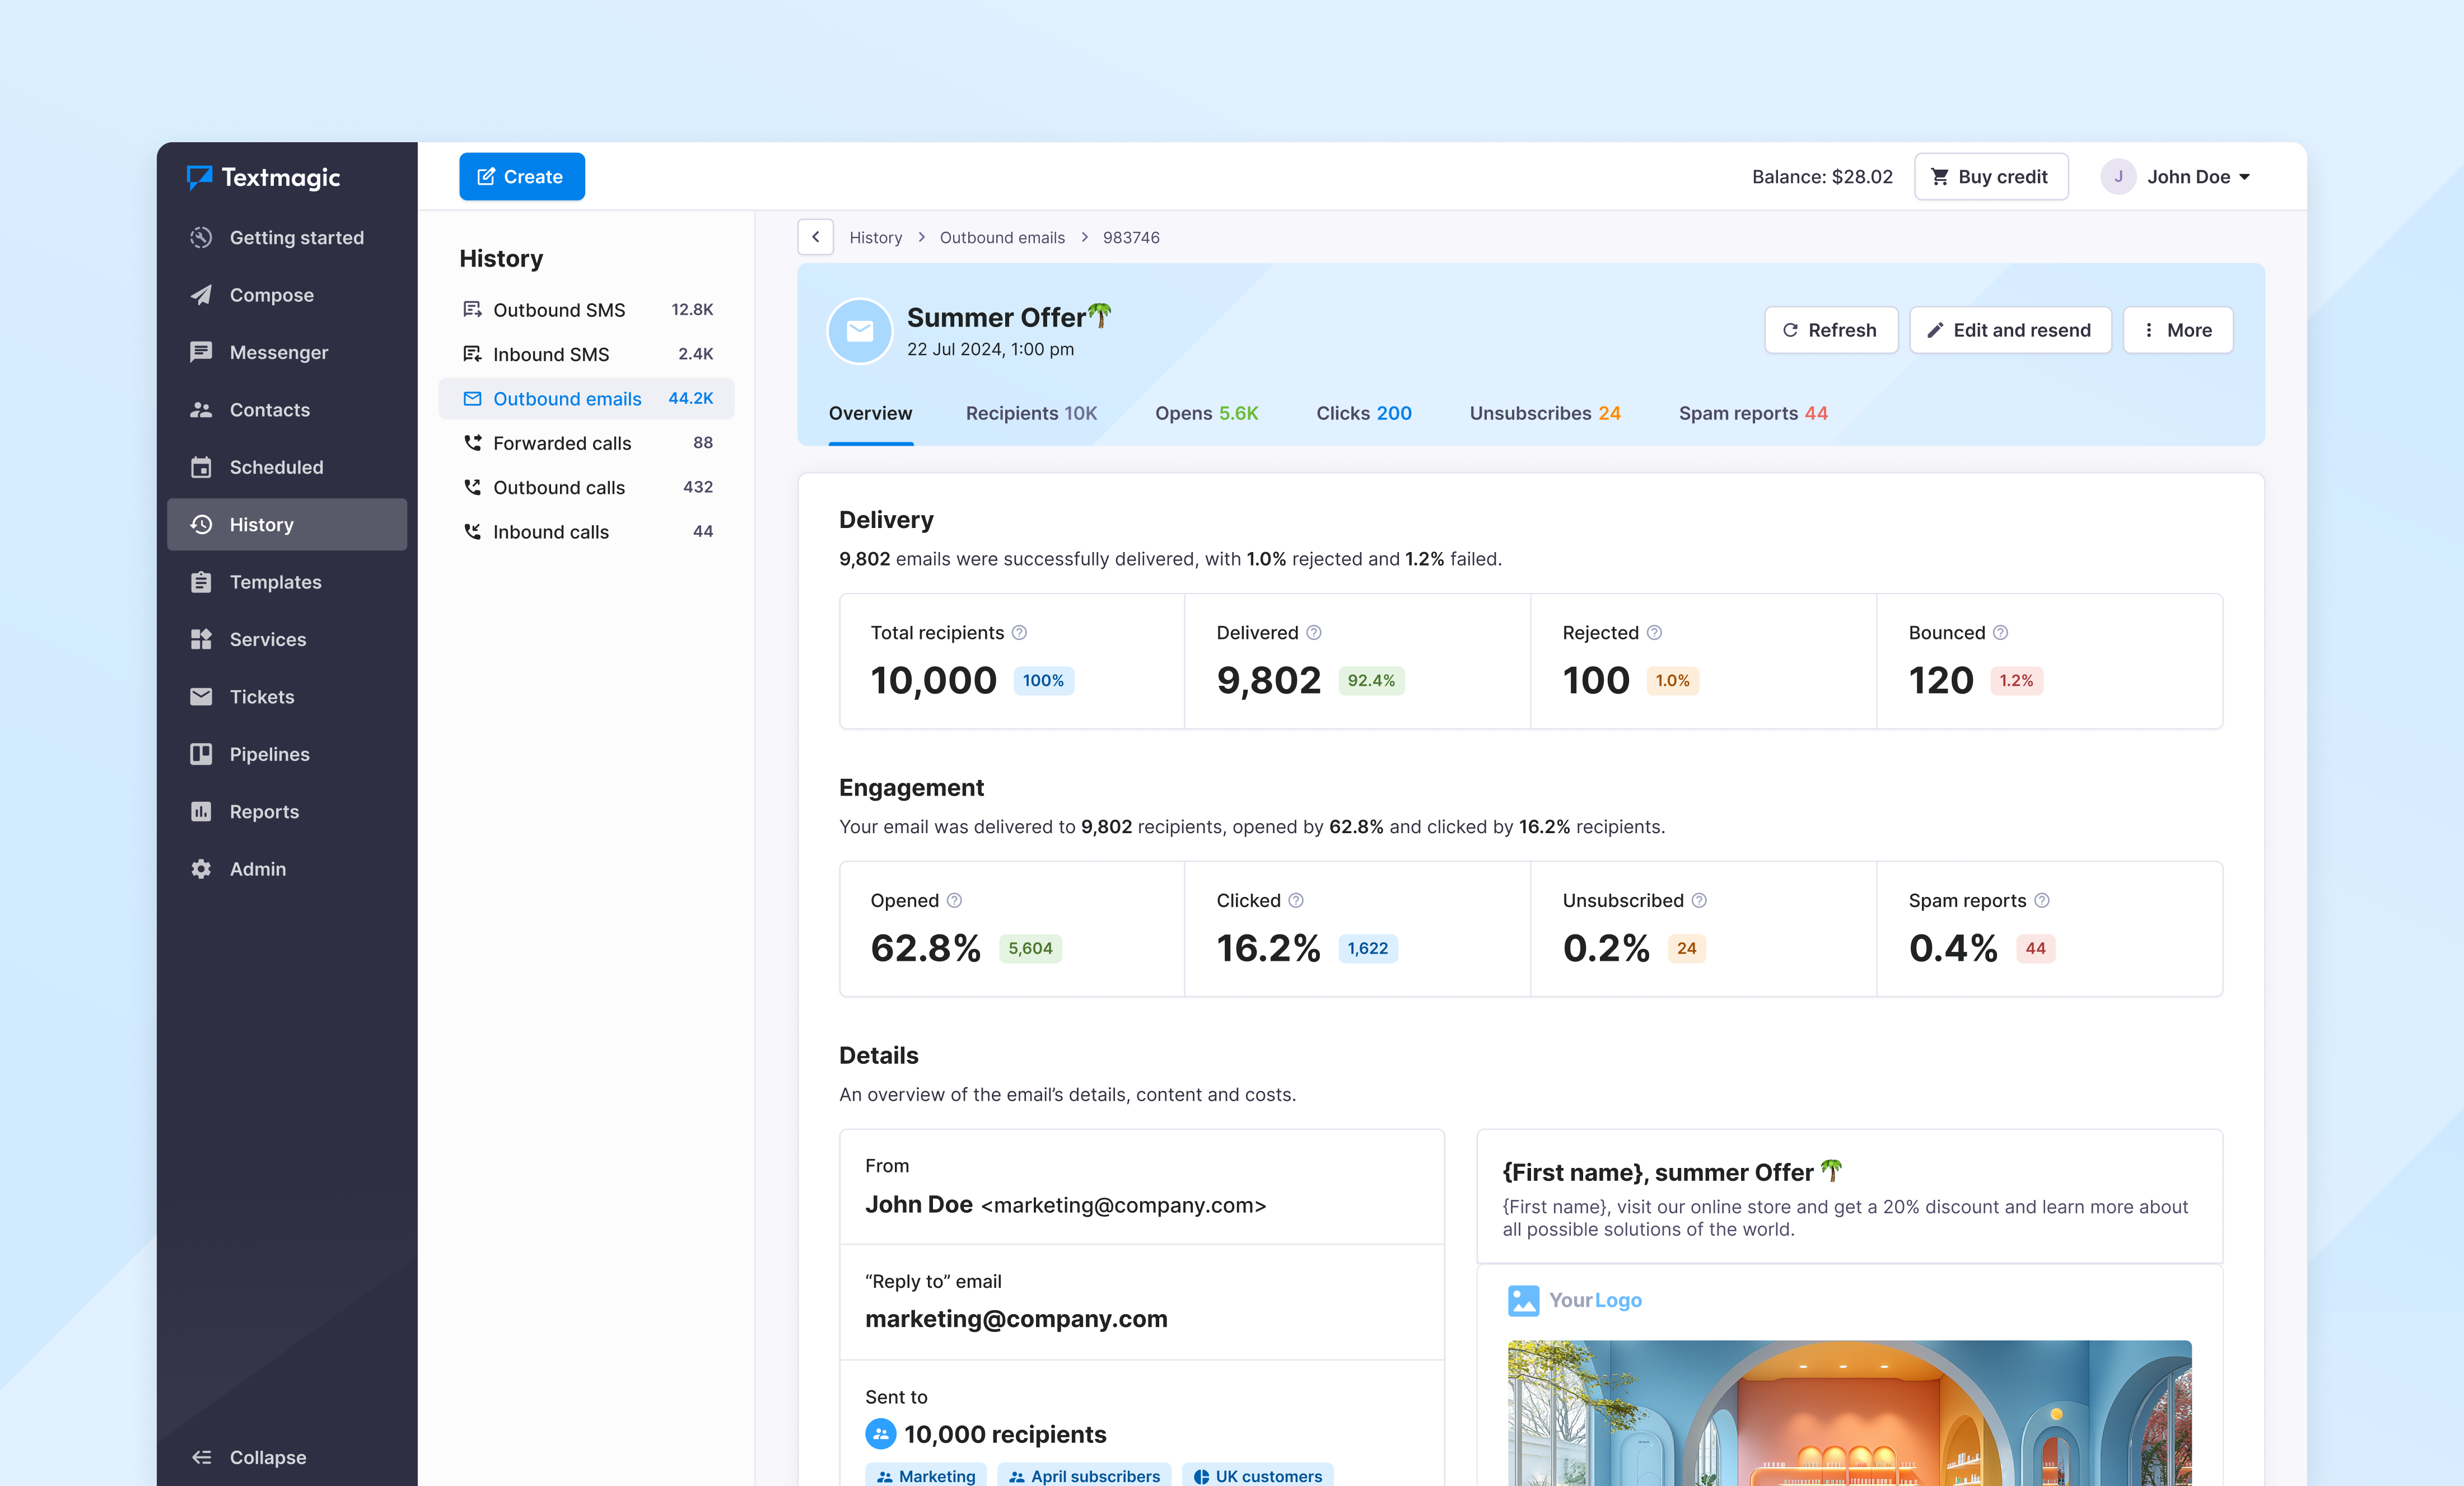Open Admin via its gear icon

(x=201, y=869)
